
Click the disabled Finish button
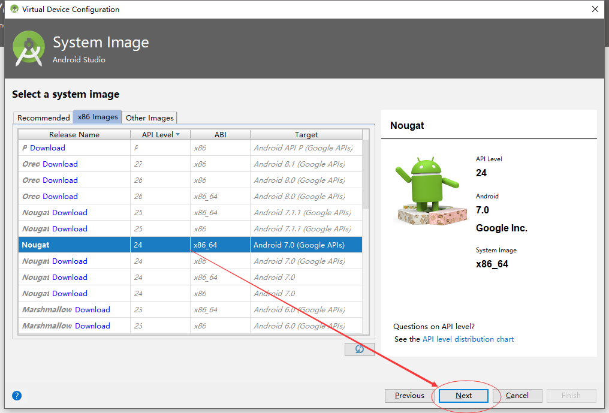pos(571,396)
